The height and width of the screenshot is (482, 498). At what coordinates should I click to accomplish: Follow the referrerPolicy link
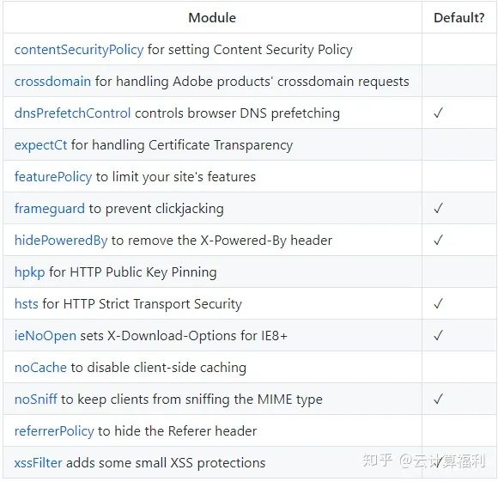click(x=54, y=431)
